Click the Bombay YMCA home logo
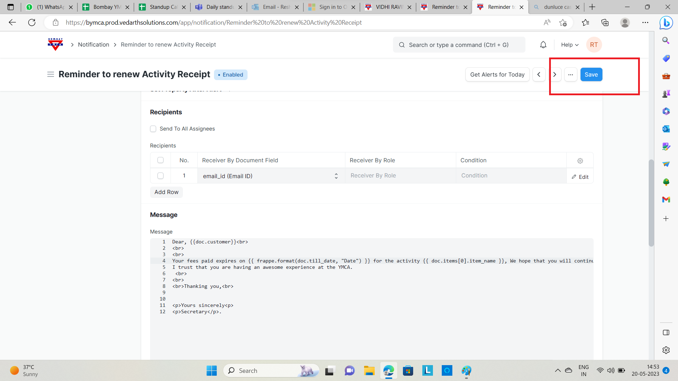This screenshot has width=678, height=381. coord(55,44)
